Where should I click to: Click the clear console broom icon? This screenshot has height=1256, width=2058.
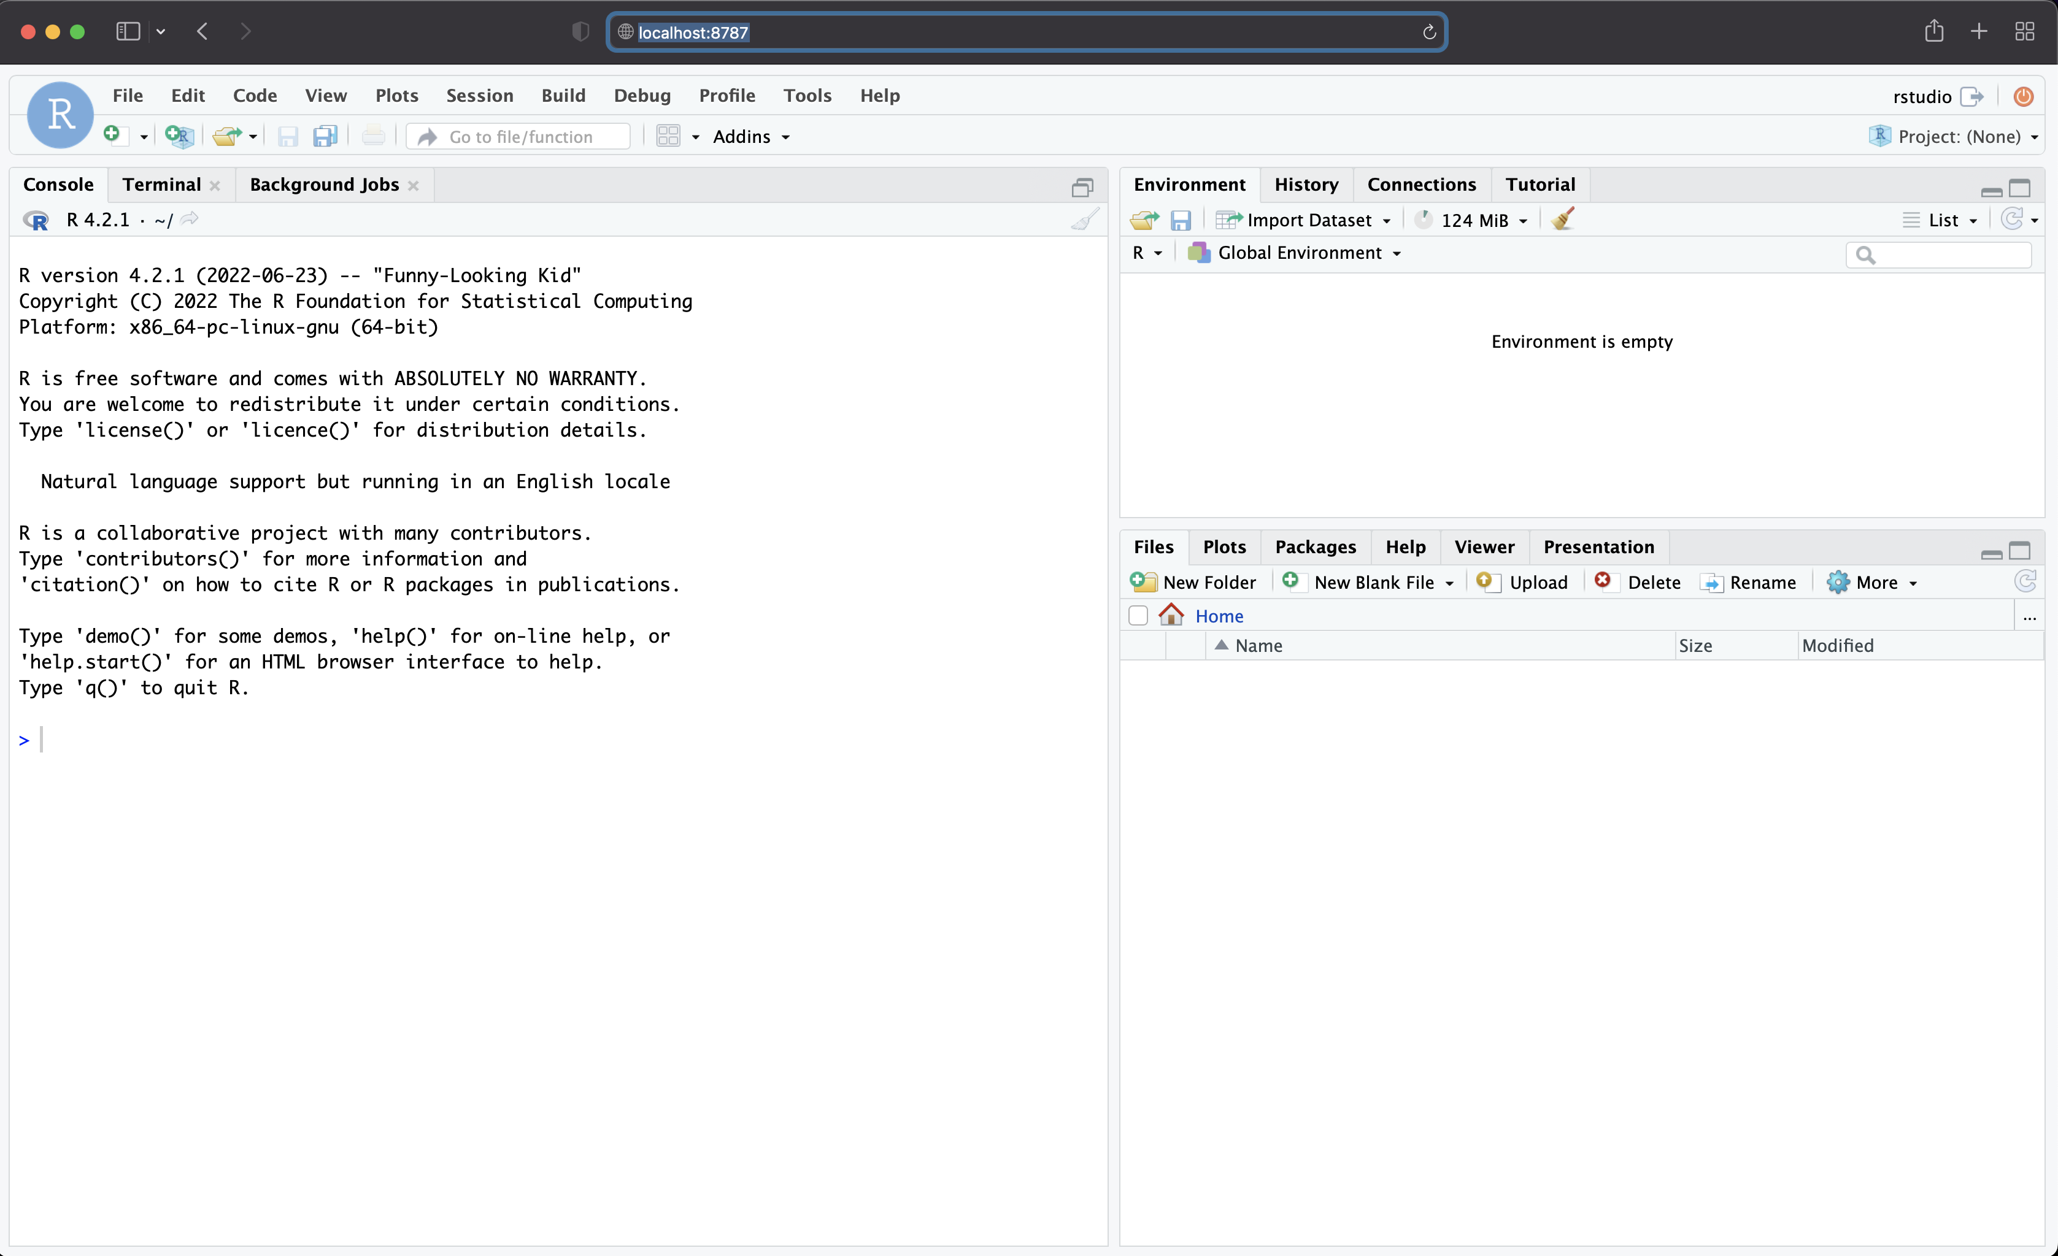coord(1084,220)
